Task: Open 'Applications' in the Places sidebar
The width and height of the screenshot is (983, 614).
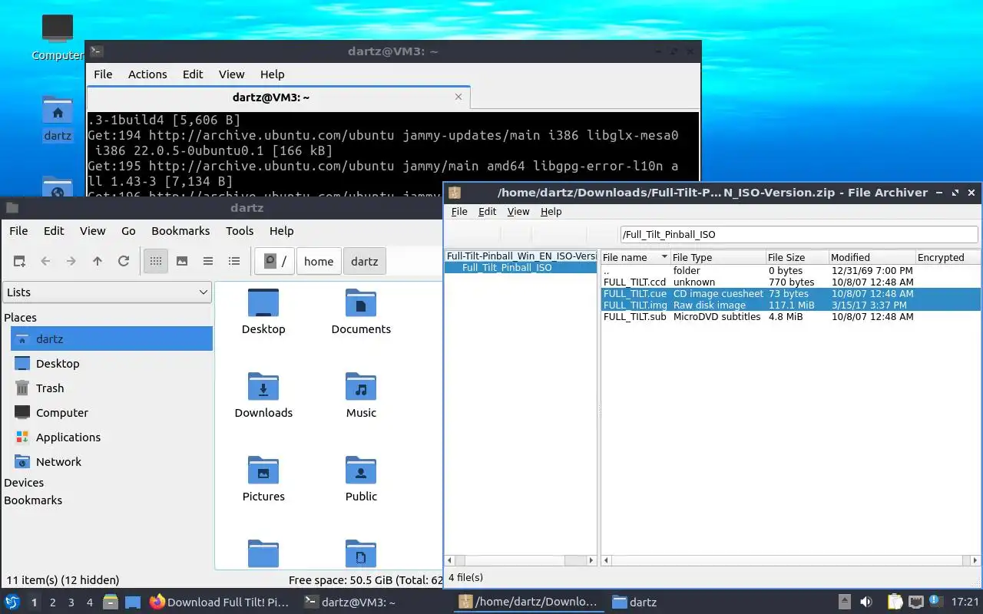Action: pos(111,437)
